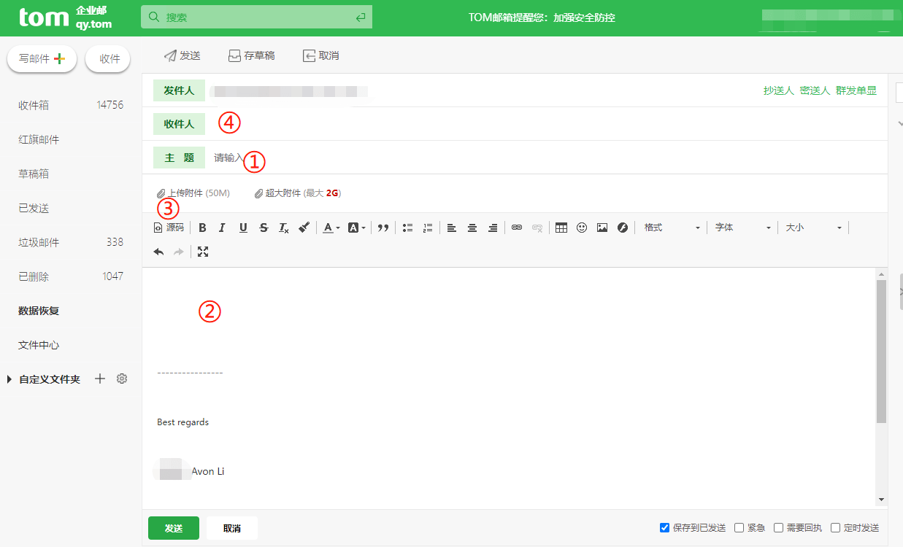Open custom folder settings gear
Image resolution: width=903 pixels, height=547 pixels.
(122, 379)
